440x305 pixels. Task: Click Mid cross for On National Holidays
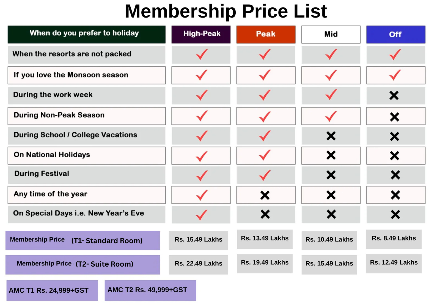tap(331, 155)
